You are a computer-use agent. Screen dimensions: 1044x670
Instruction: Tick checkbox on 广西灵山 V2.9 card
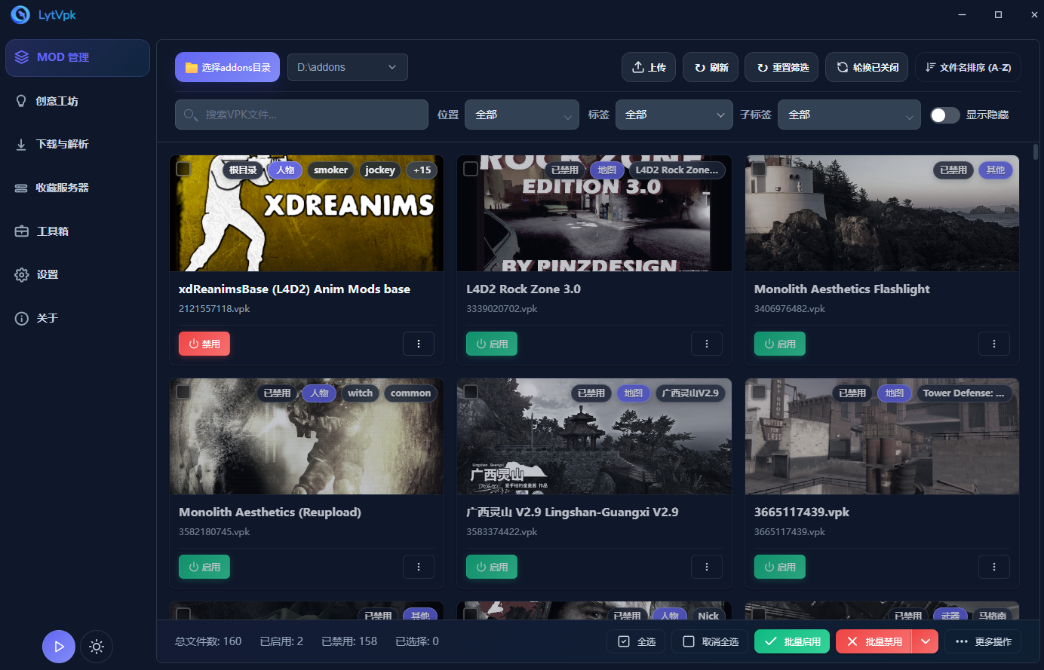(x=471, y=392)
